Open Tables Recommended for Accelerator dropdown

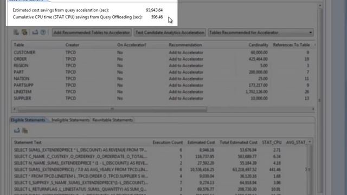click(x=261, y=32)
